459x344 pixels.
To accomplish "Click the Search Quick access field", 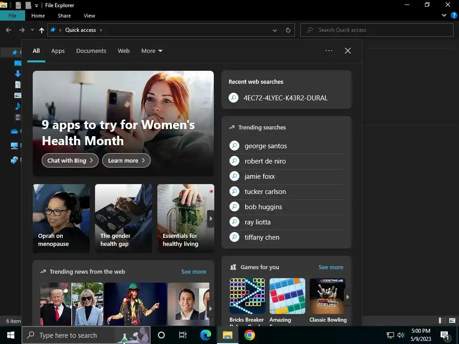I will [x=377, y=30].
